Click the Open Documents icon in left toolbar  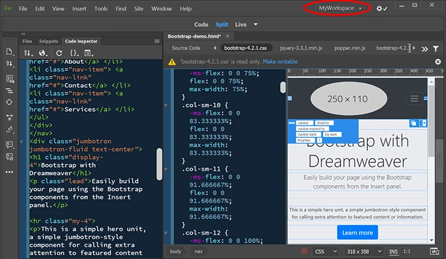pos(10,52)
